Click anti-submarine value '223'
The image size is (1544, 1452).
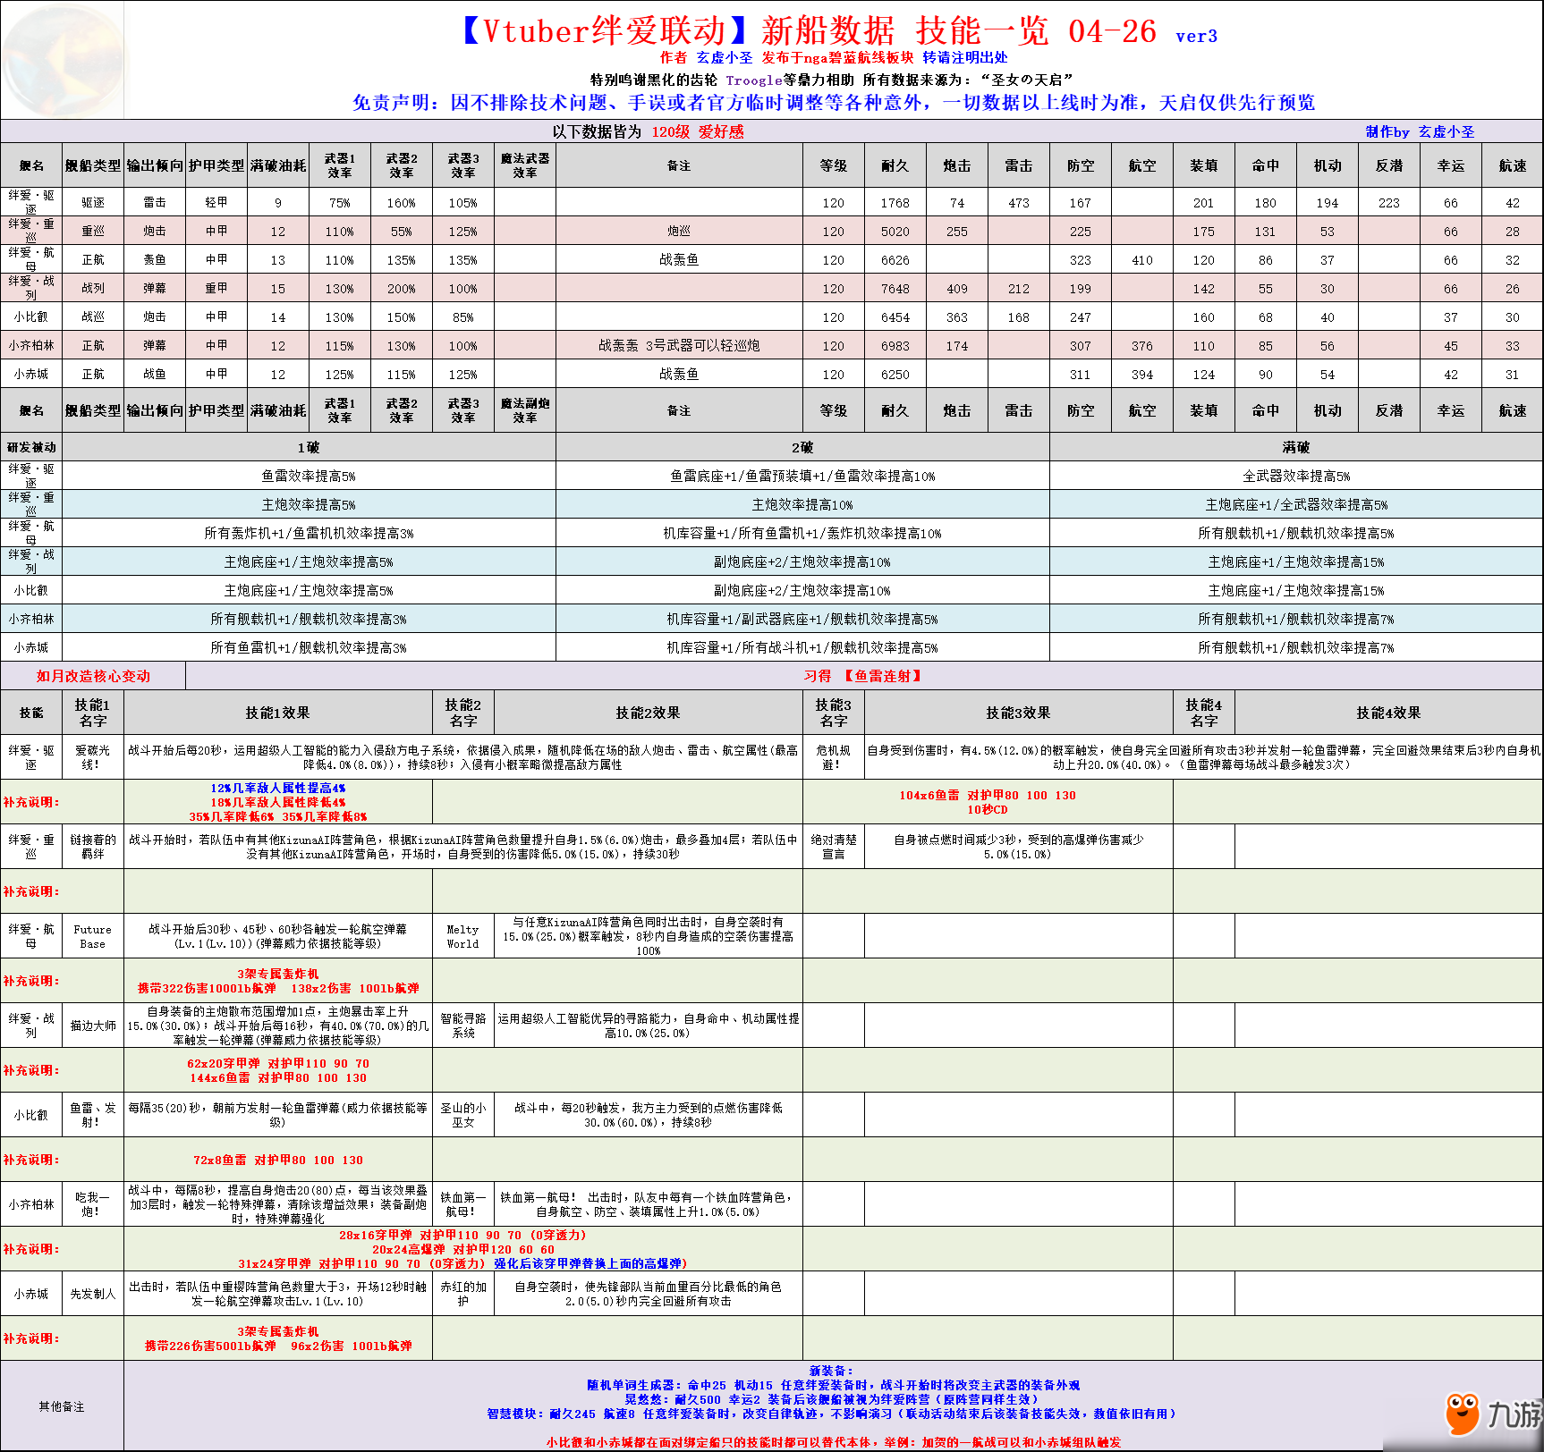coord(1388,203)
